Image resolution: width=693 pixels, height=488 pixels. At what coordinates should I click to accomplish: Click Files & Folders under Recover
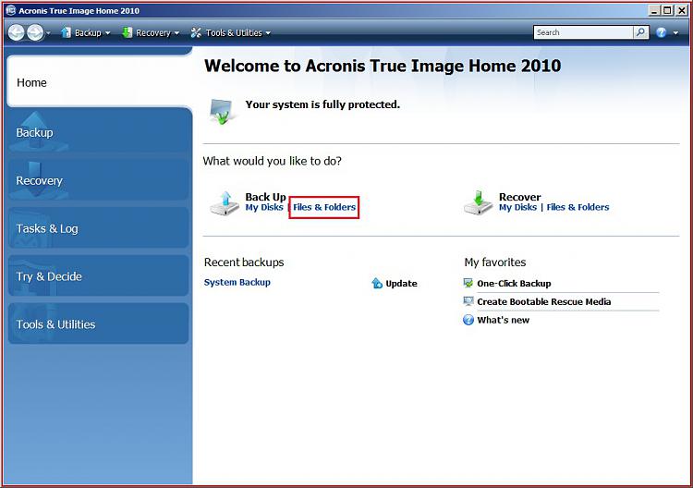pyautogui.click(x=577, y=207)
